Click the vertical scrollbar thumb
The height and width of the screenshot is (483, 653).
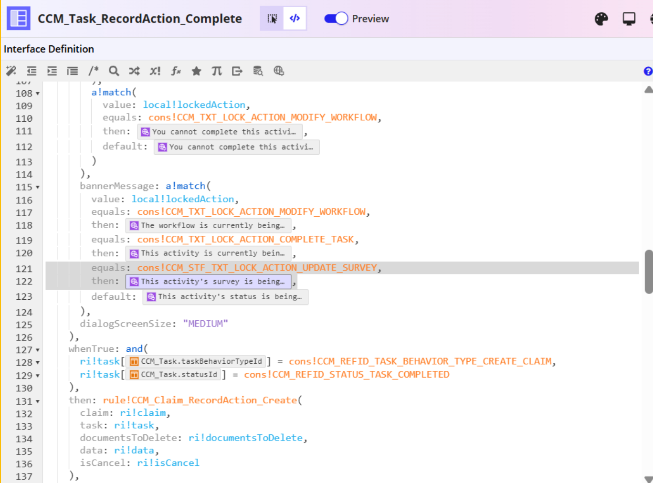coord(649,271)
